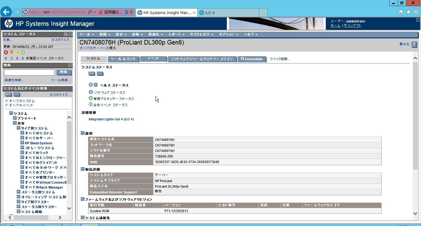Viewport: 421px width, 226px height.
Task: Expand all system status items (++ button)
Action: click(92, 74)
